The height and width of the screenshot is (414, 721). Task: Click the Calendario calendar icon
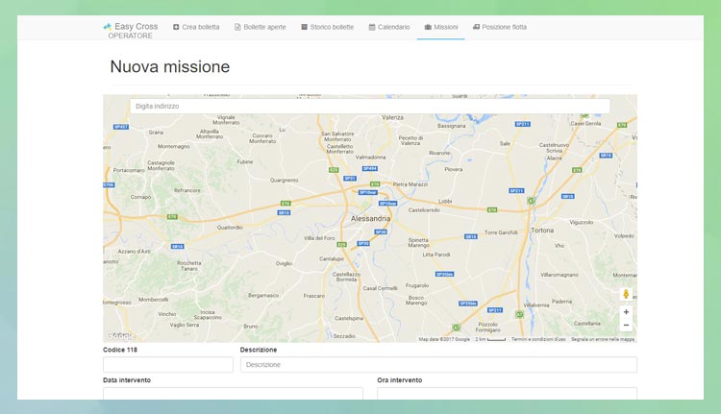(372, 27)
